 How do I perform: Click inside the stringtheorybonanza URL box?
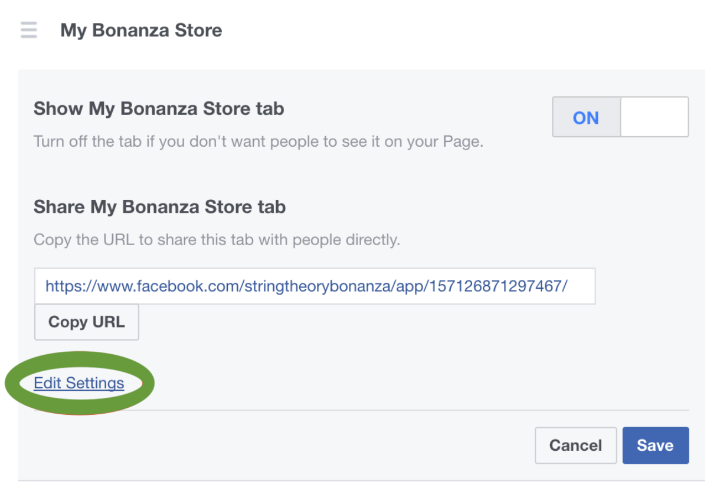(315, 286)
